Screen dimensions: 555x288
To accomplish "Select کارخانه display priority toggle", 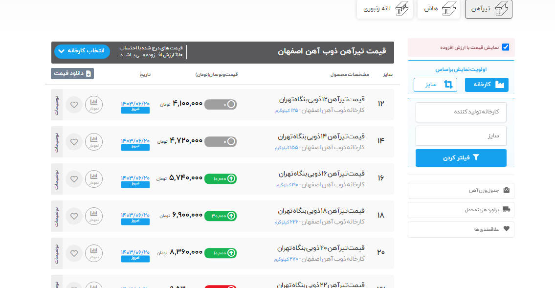I will point(486,85).
